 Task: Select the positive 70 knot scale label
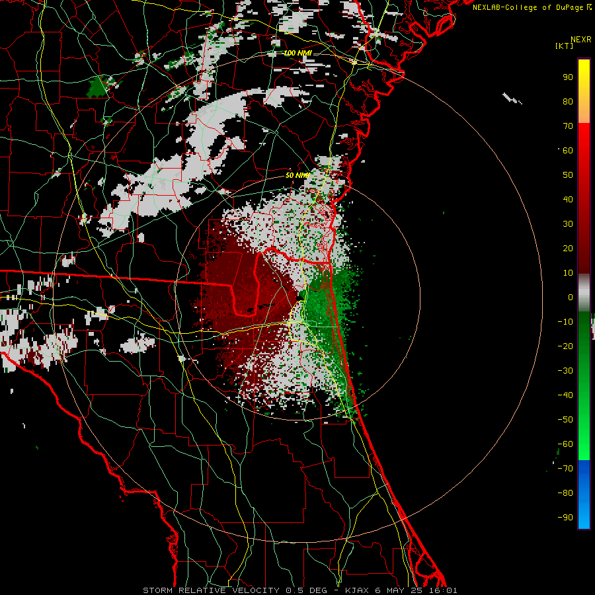[x=568, y=126]
